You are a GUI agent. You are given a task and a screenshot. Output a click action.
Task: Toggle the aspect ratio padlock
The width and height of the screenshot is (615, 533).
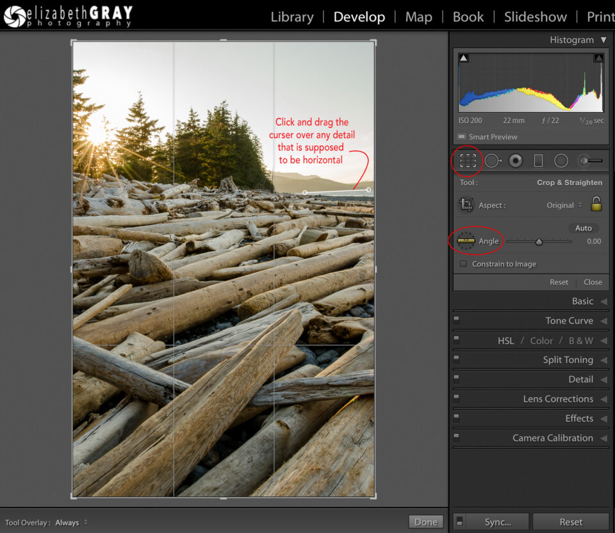[596, 204]
